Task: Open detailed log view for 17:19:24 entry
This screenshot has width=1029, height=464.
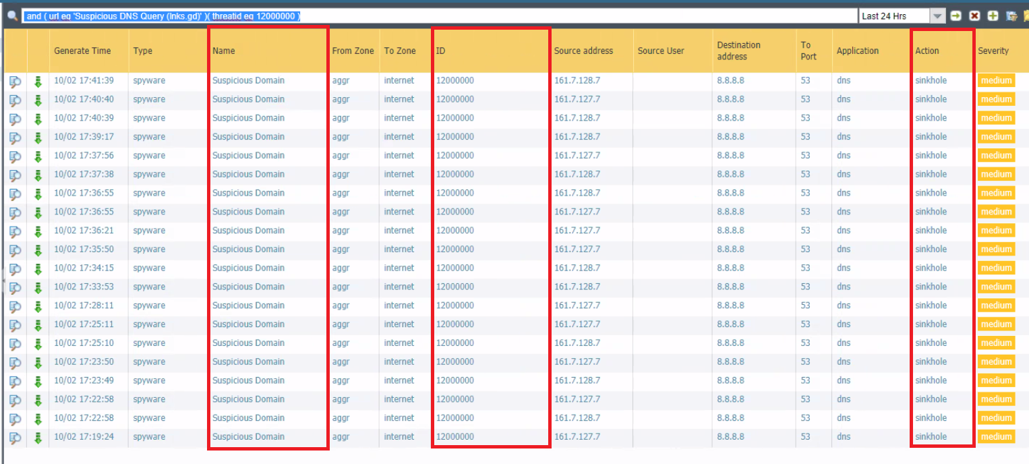Action: click(16, 437)
